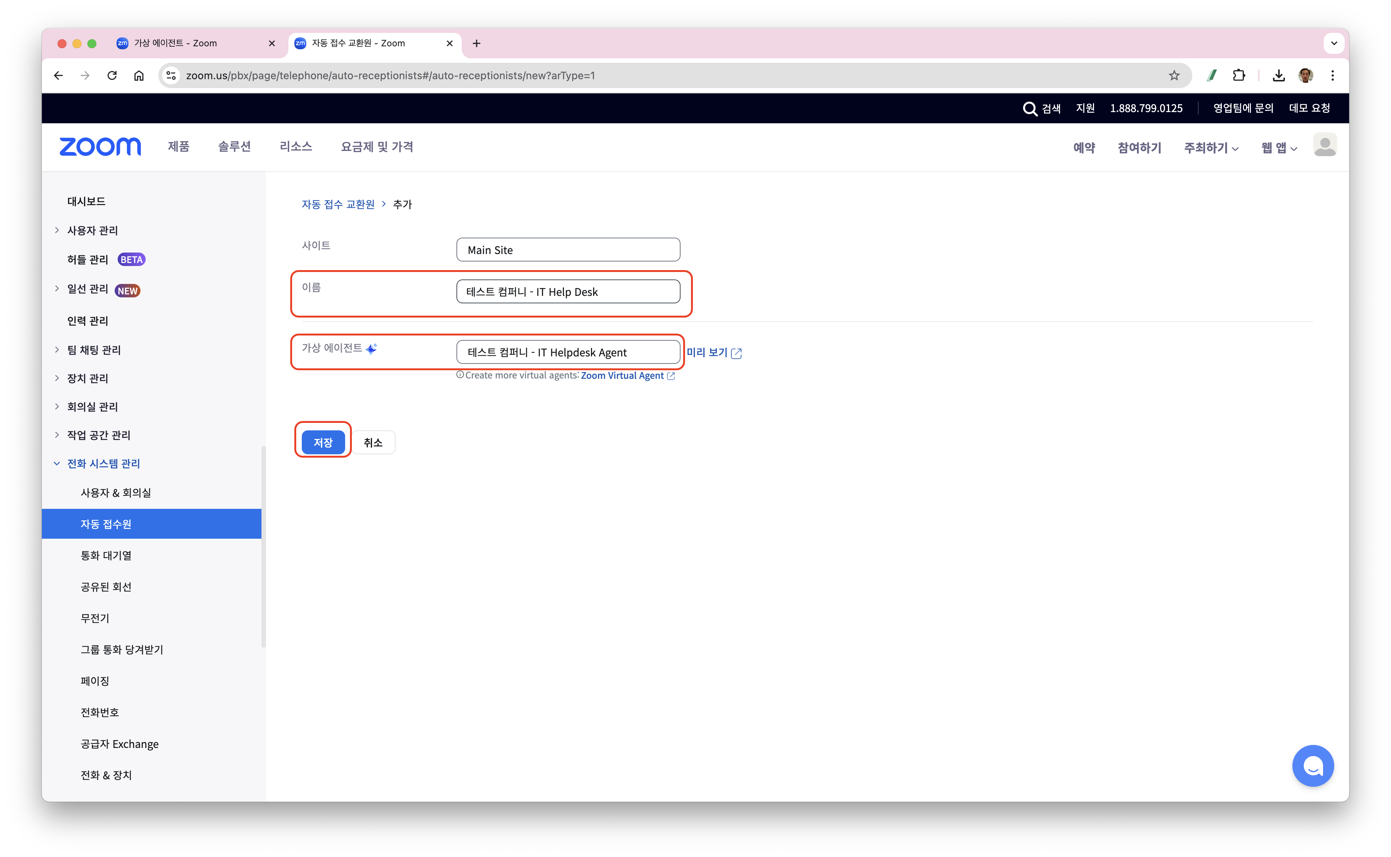Viewport: 1391px width, 857px height.
Task: Click the browser back arrow
Action: click(58, 75)
